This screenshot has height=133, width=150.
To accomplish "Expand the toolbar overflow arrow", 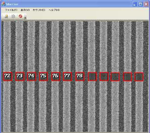I will pyautogui.click(x=25, y=18).
